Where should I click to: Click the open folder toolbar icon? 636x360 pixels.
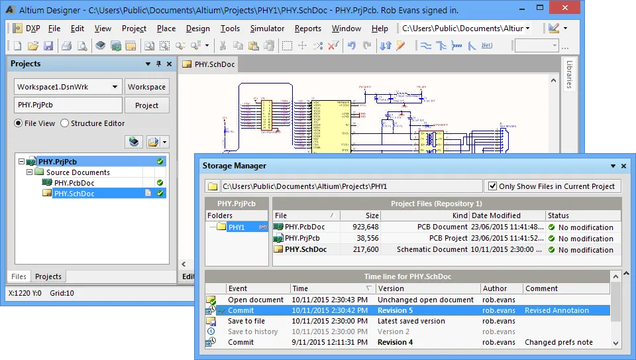33,46
